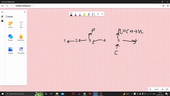Open File Explorer from taskbar
The image size is (170, 96).
[x=57, y=94]
